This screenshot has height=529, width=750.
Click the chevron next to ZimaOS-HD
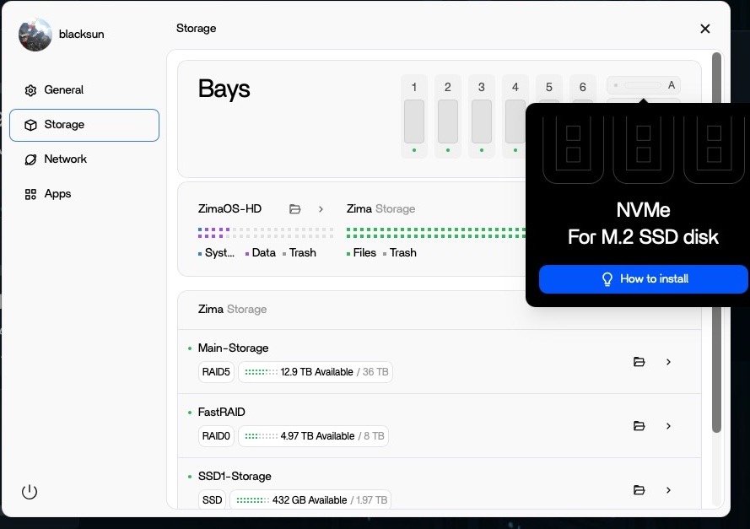click(x=321, y=209)
